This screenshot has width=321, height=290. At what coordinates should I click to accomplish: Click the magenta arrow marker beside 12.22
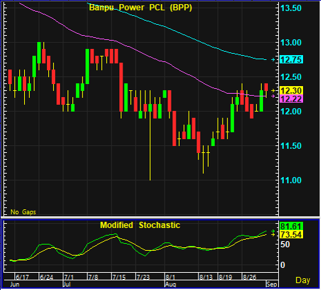tap(273, 96)
